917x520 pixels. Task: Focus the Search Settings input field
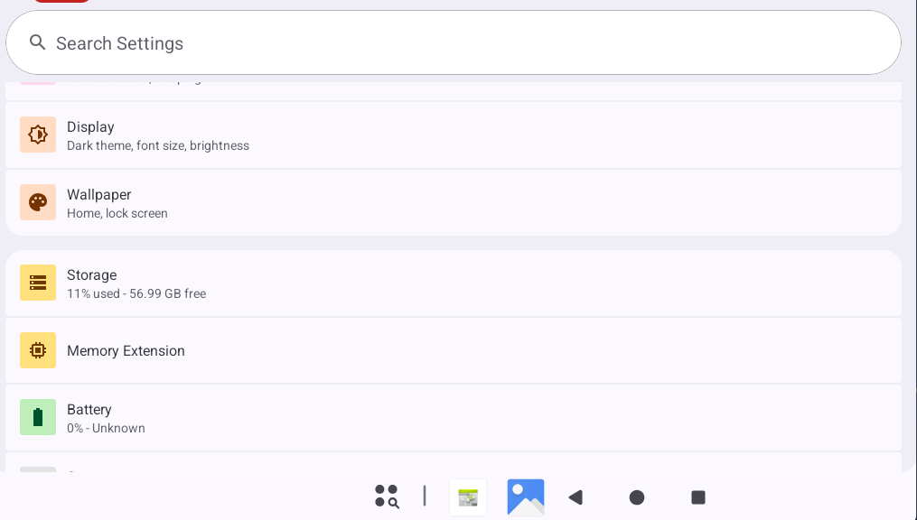[x=454, y=42]
